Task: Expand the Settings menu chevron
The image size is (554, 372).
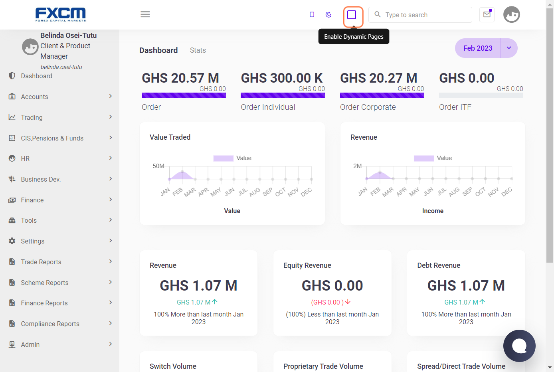Action: 111,241
